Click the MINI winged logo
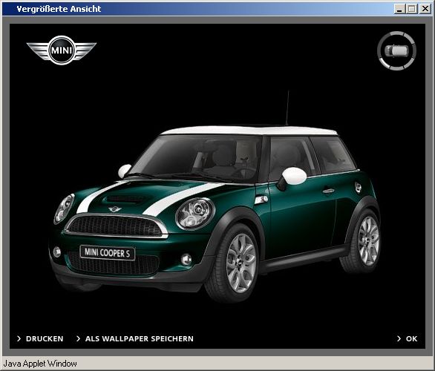 click(62, 50)
